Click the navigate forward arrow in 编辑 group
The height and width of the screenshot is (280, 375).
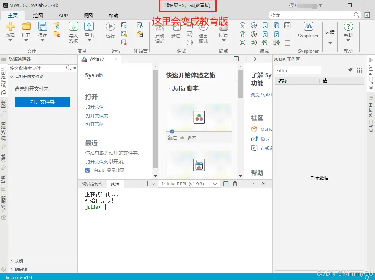pos(254,25)
